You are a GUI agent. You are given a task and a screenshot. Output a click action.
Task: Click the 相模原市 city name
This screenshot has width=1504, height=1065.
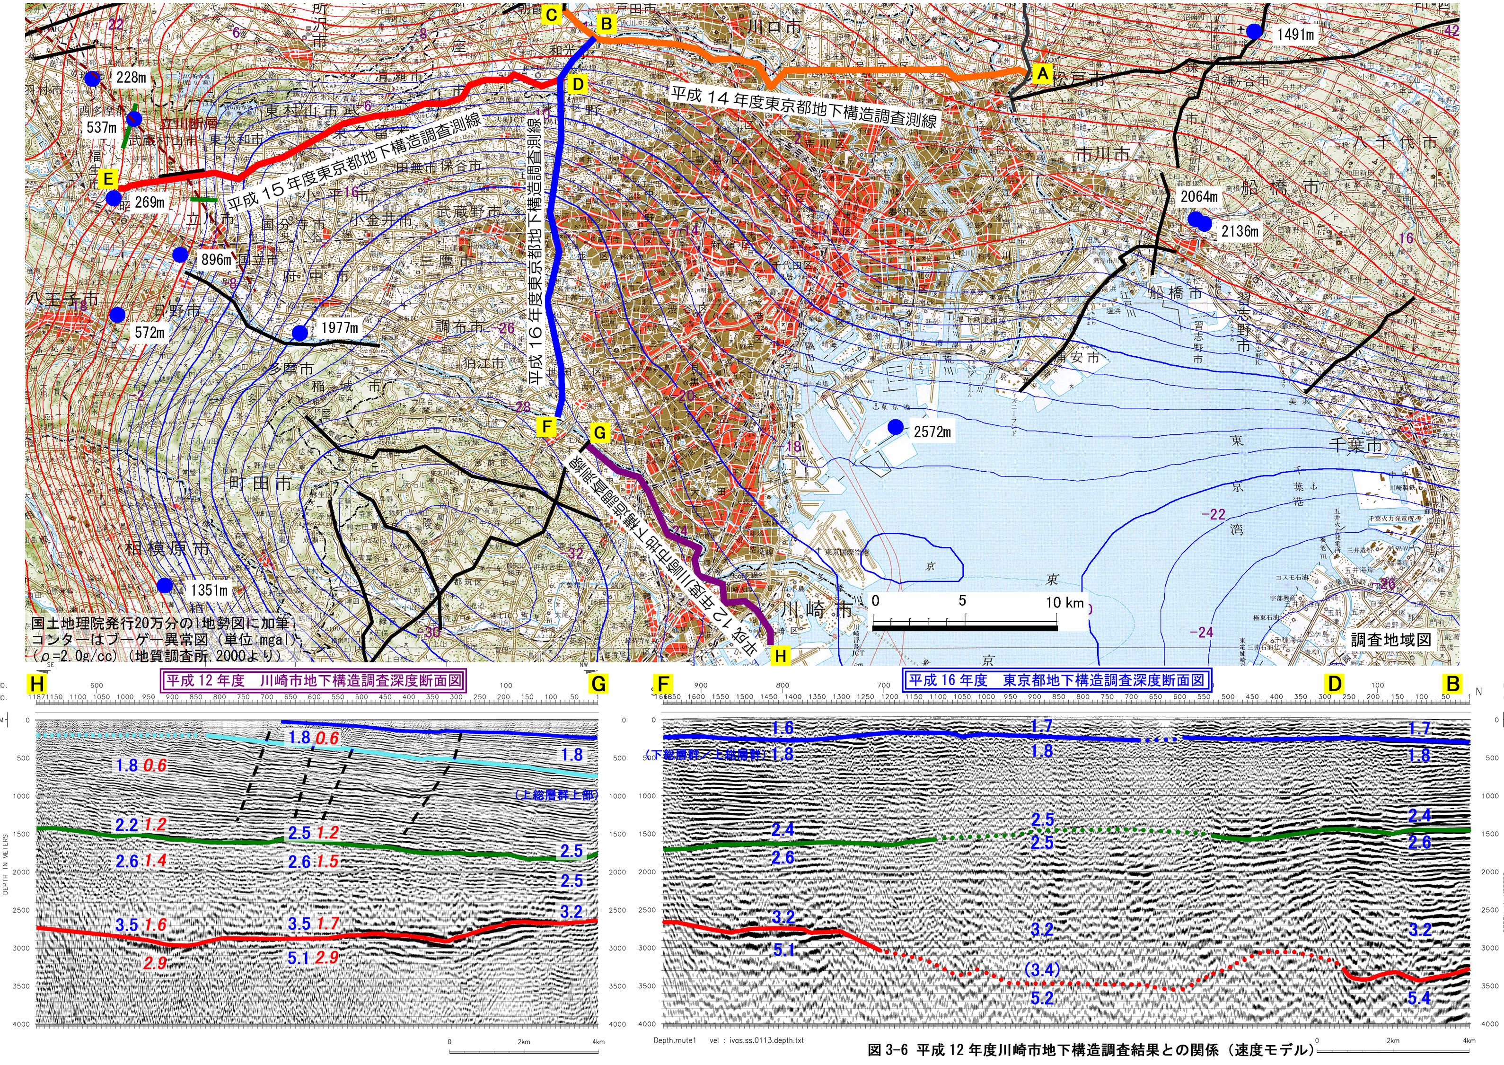click(x=168, y=548)
